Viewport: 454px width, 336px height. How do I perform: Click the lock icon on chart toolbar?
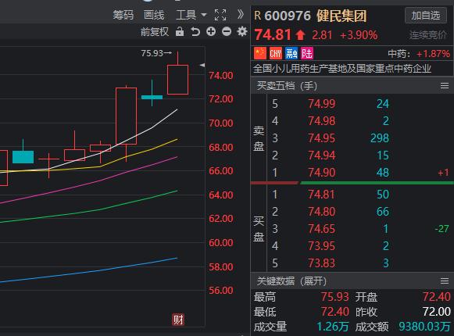click(x=180, y=31)
